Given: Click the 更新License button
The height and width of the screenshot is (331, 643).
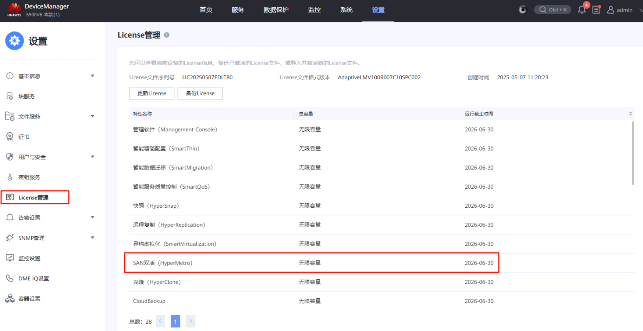Looking at the screenshot, I should click(x=152, y=93).
